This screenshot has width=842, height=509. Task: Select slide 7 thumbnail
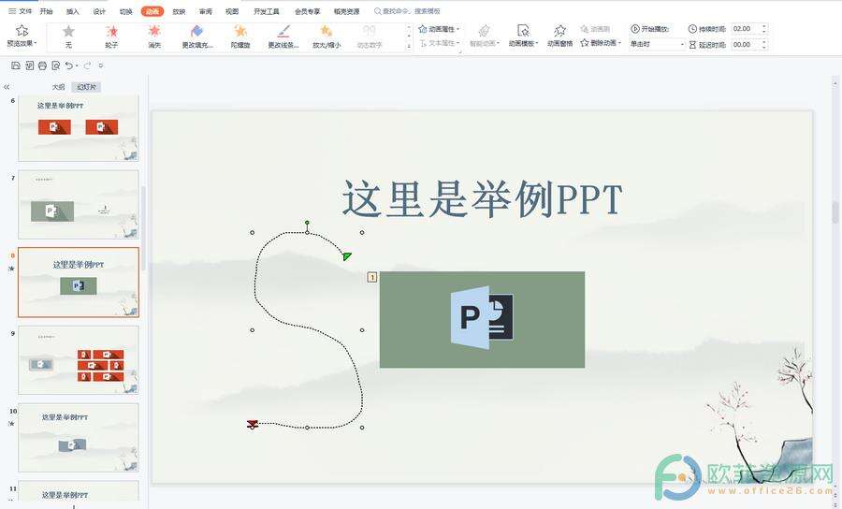(x=79, y=205)
